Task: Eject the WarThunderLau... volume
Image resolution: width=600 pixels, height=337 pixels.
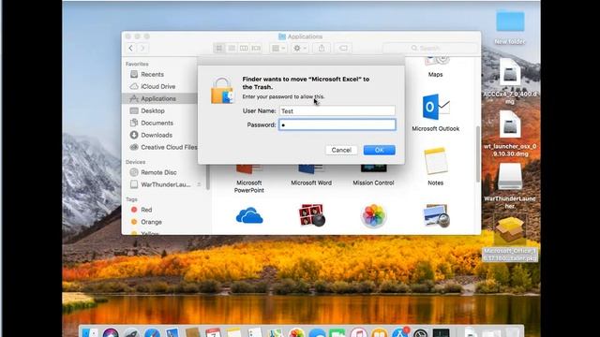Action: (200, 185)
